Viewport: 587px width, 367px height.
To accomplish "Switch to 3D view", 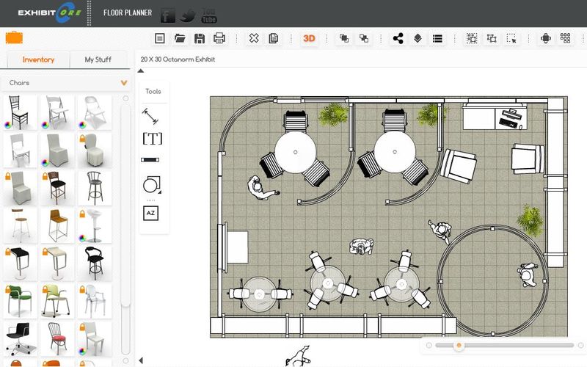I will 309,38.
